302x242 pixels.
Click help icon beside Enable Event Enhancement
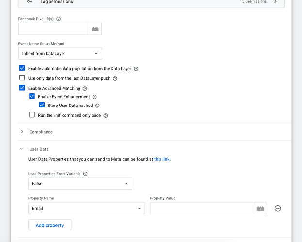(95, 97)
